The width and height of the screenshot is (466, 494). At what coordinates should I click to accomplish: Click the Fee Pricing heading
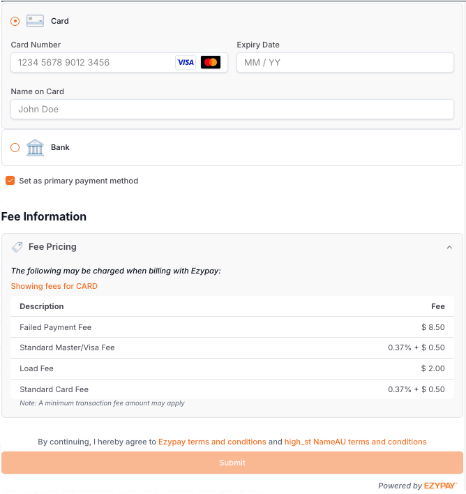point(52,247)
